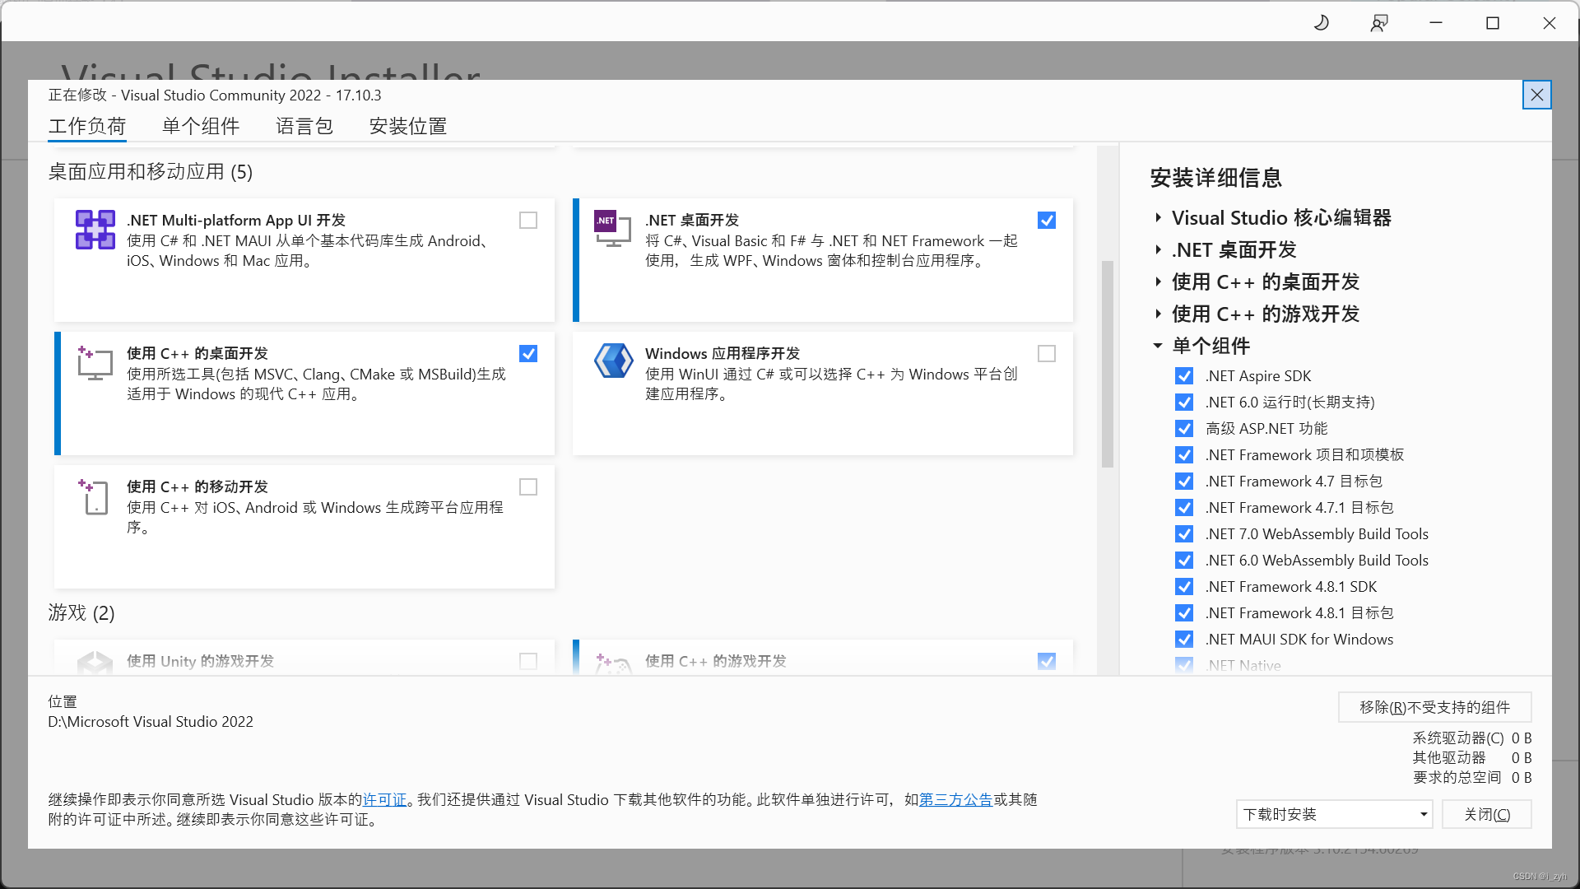This screenshot has height=889, width=1580.
Task: Click the .NET desktop development workload icon
Action: click(612, 228)
